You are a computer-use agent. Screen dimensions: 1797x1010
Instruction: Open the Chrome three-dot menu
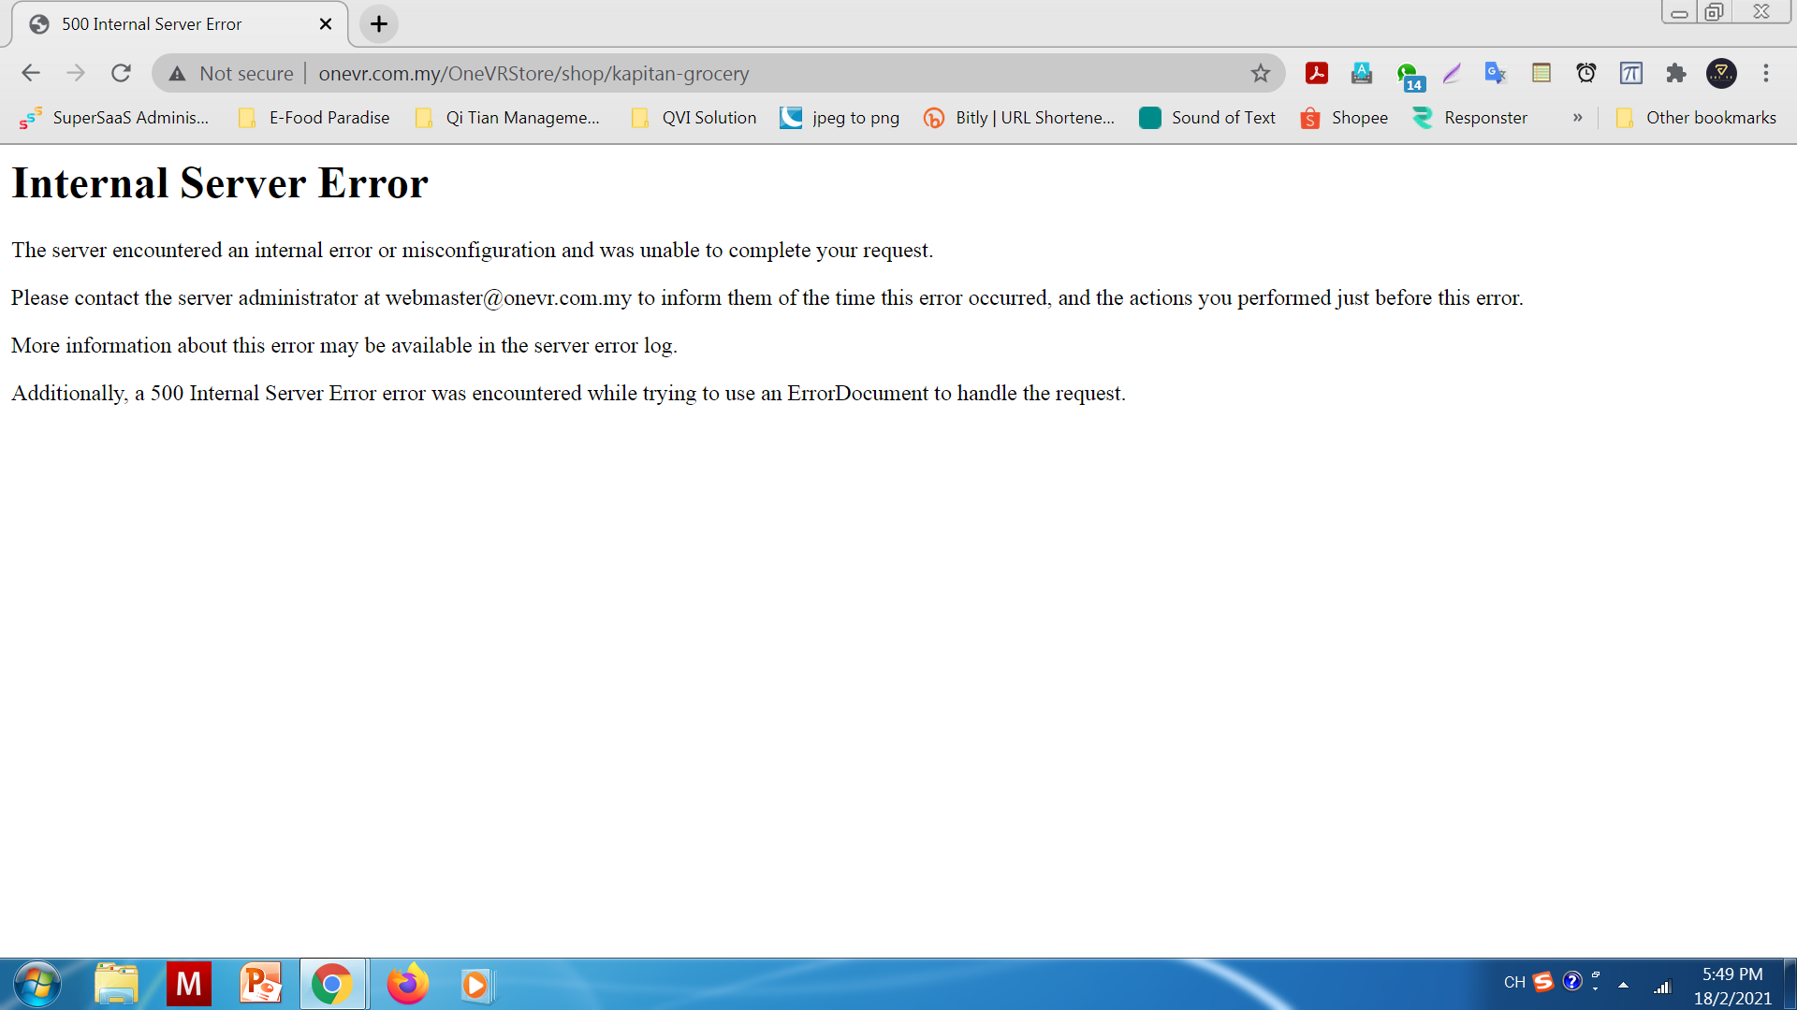(1765, 73)
